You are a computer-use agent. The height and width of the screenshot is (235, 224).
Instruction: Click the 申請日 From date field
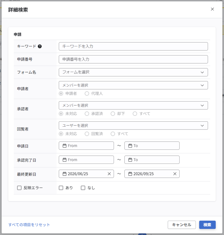[x=86, y=146]
